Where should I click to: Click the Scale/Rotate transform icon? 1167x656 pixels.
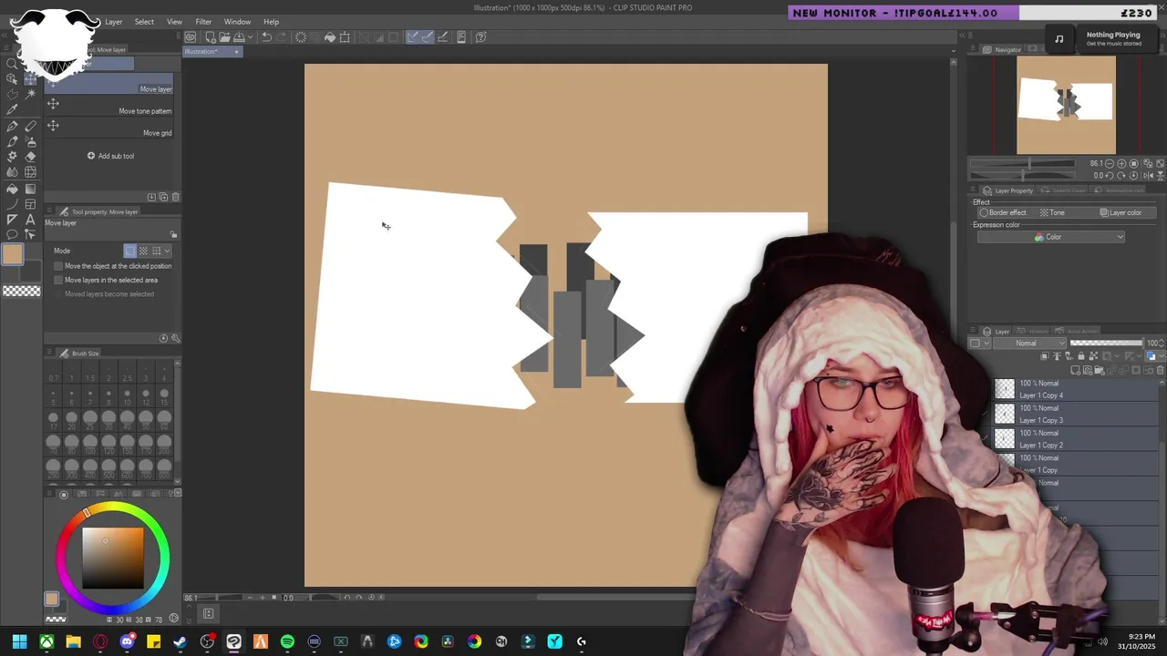click(x=345, y=37)
